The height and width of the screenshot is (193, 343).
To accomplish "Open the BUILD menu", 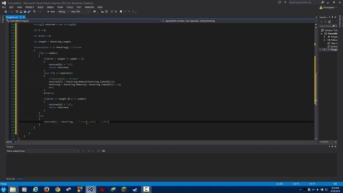I will [41, 7].
